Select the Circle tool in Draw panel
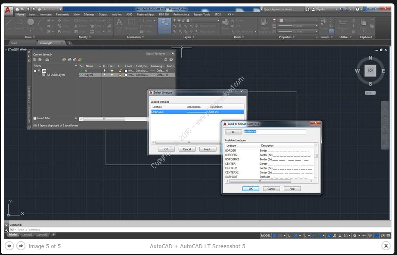This screenshot has height=255, width=397. (x=31, y=22)
